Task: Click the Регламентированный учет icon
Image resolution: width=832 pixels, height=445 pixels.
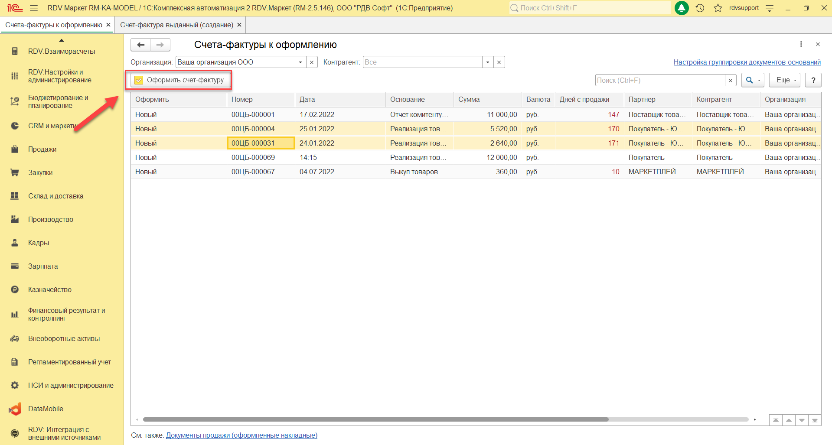Action: tap(15, 362)
